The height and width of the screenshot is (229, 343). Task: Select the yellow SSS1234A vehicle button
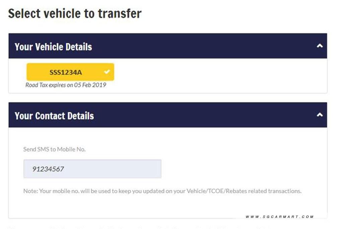[x=70, y=72]
